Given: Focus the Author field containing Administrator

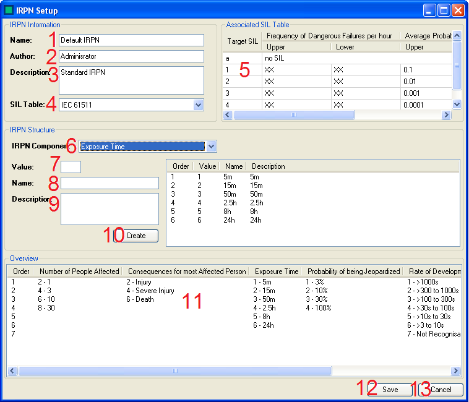Looking at the screenshot, I should [131, 56].
